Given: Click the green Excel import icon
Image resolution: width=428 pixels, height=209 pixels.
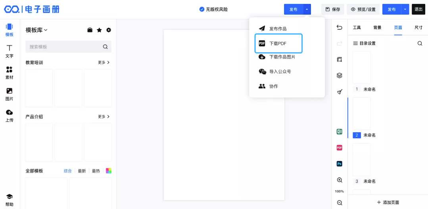Looking at the screenshot, I should point(339,131).
